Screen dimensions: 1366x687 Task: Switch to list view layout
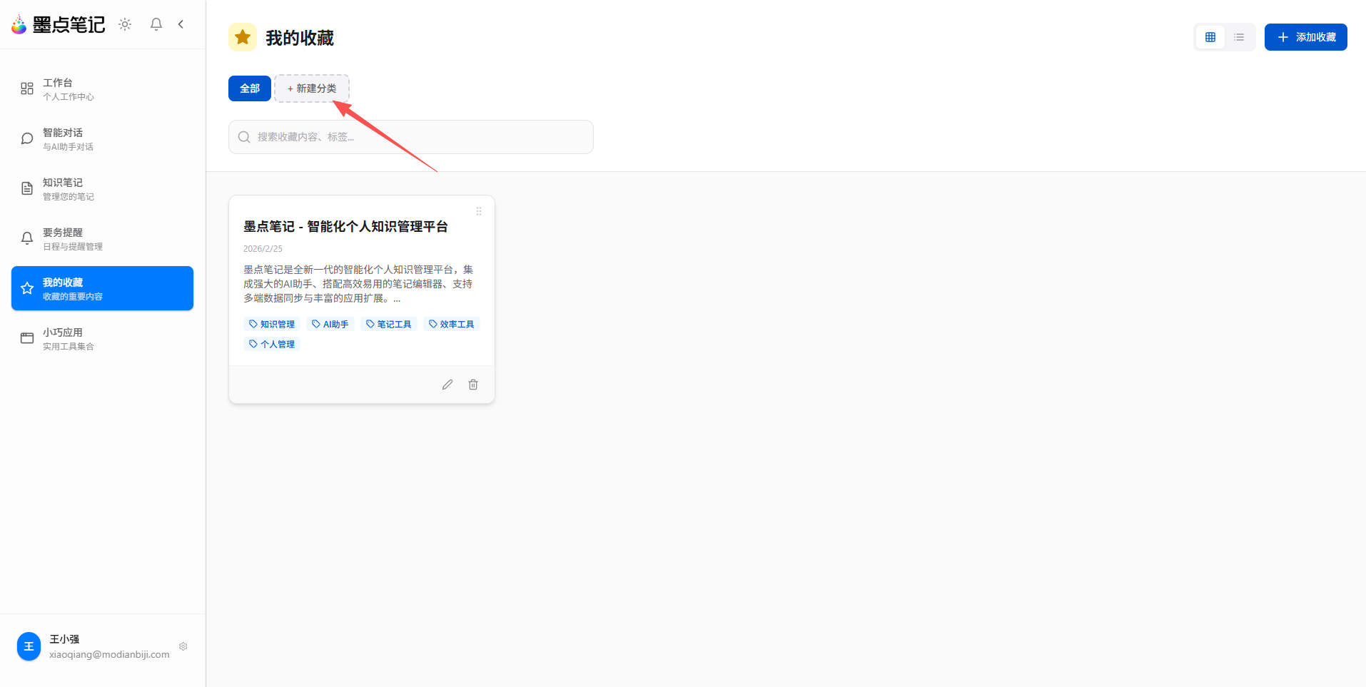[x=1240, y=36]
